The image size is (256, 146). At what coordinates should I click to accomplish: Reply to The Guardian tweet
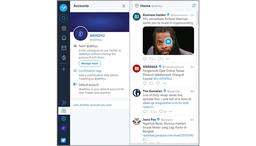pyautogui.click(x=145, y=112)
